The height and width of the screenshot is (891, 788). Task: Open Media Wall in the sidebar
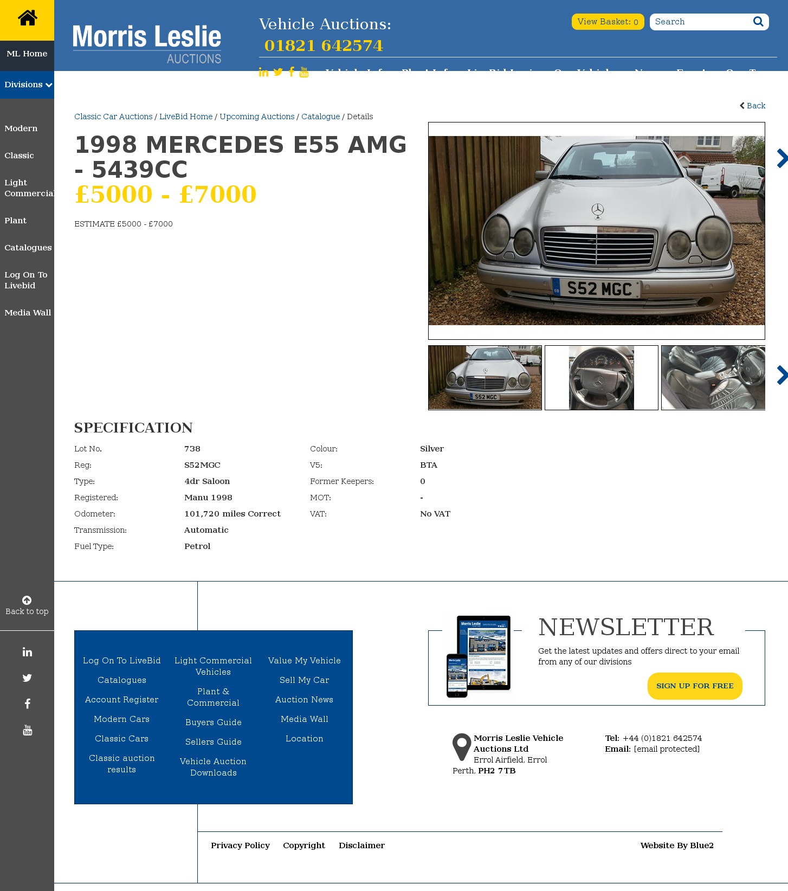28,313
